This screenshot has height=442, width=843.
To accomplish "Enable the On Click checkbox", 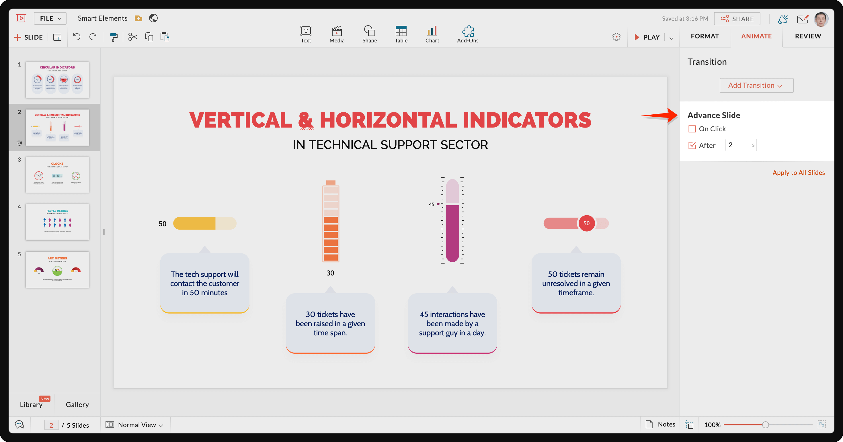I will tap(692, 129).
